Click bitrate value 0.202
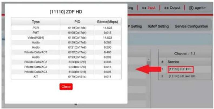Screen dimensions: 214x109 (x=108, y=57)
